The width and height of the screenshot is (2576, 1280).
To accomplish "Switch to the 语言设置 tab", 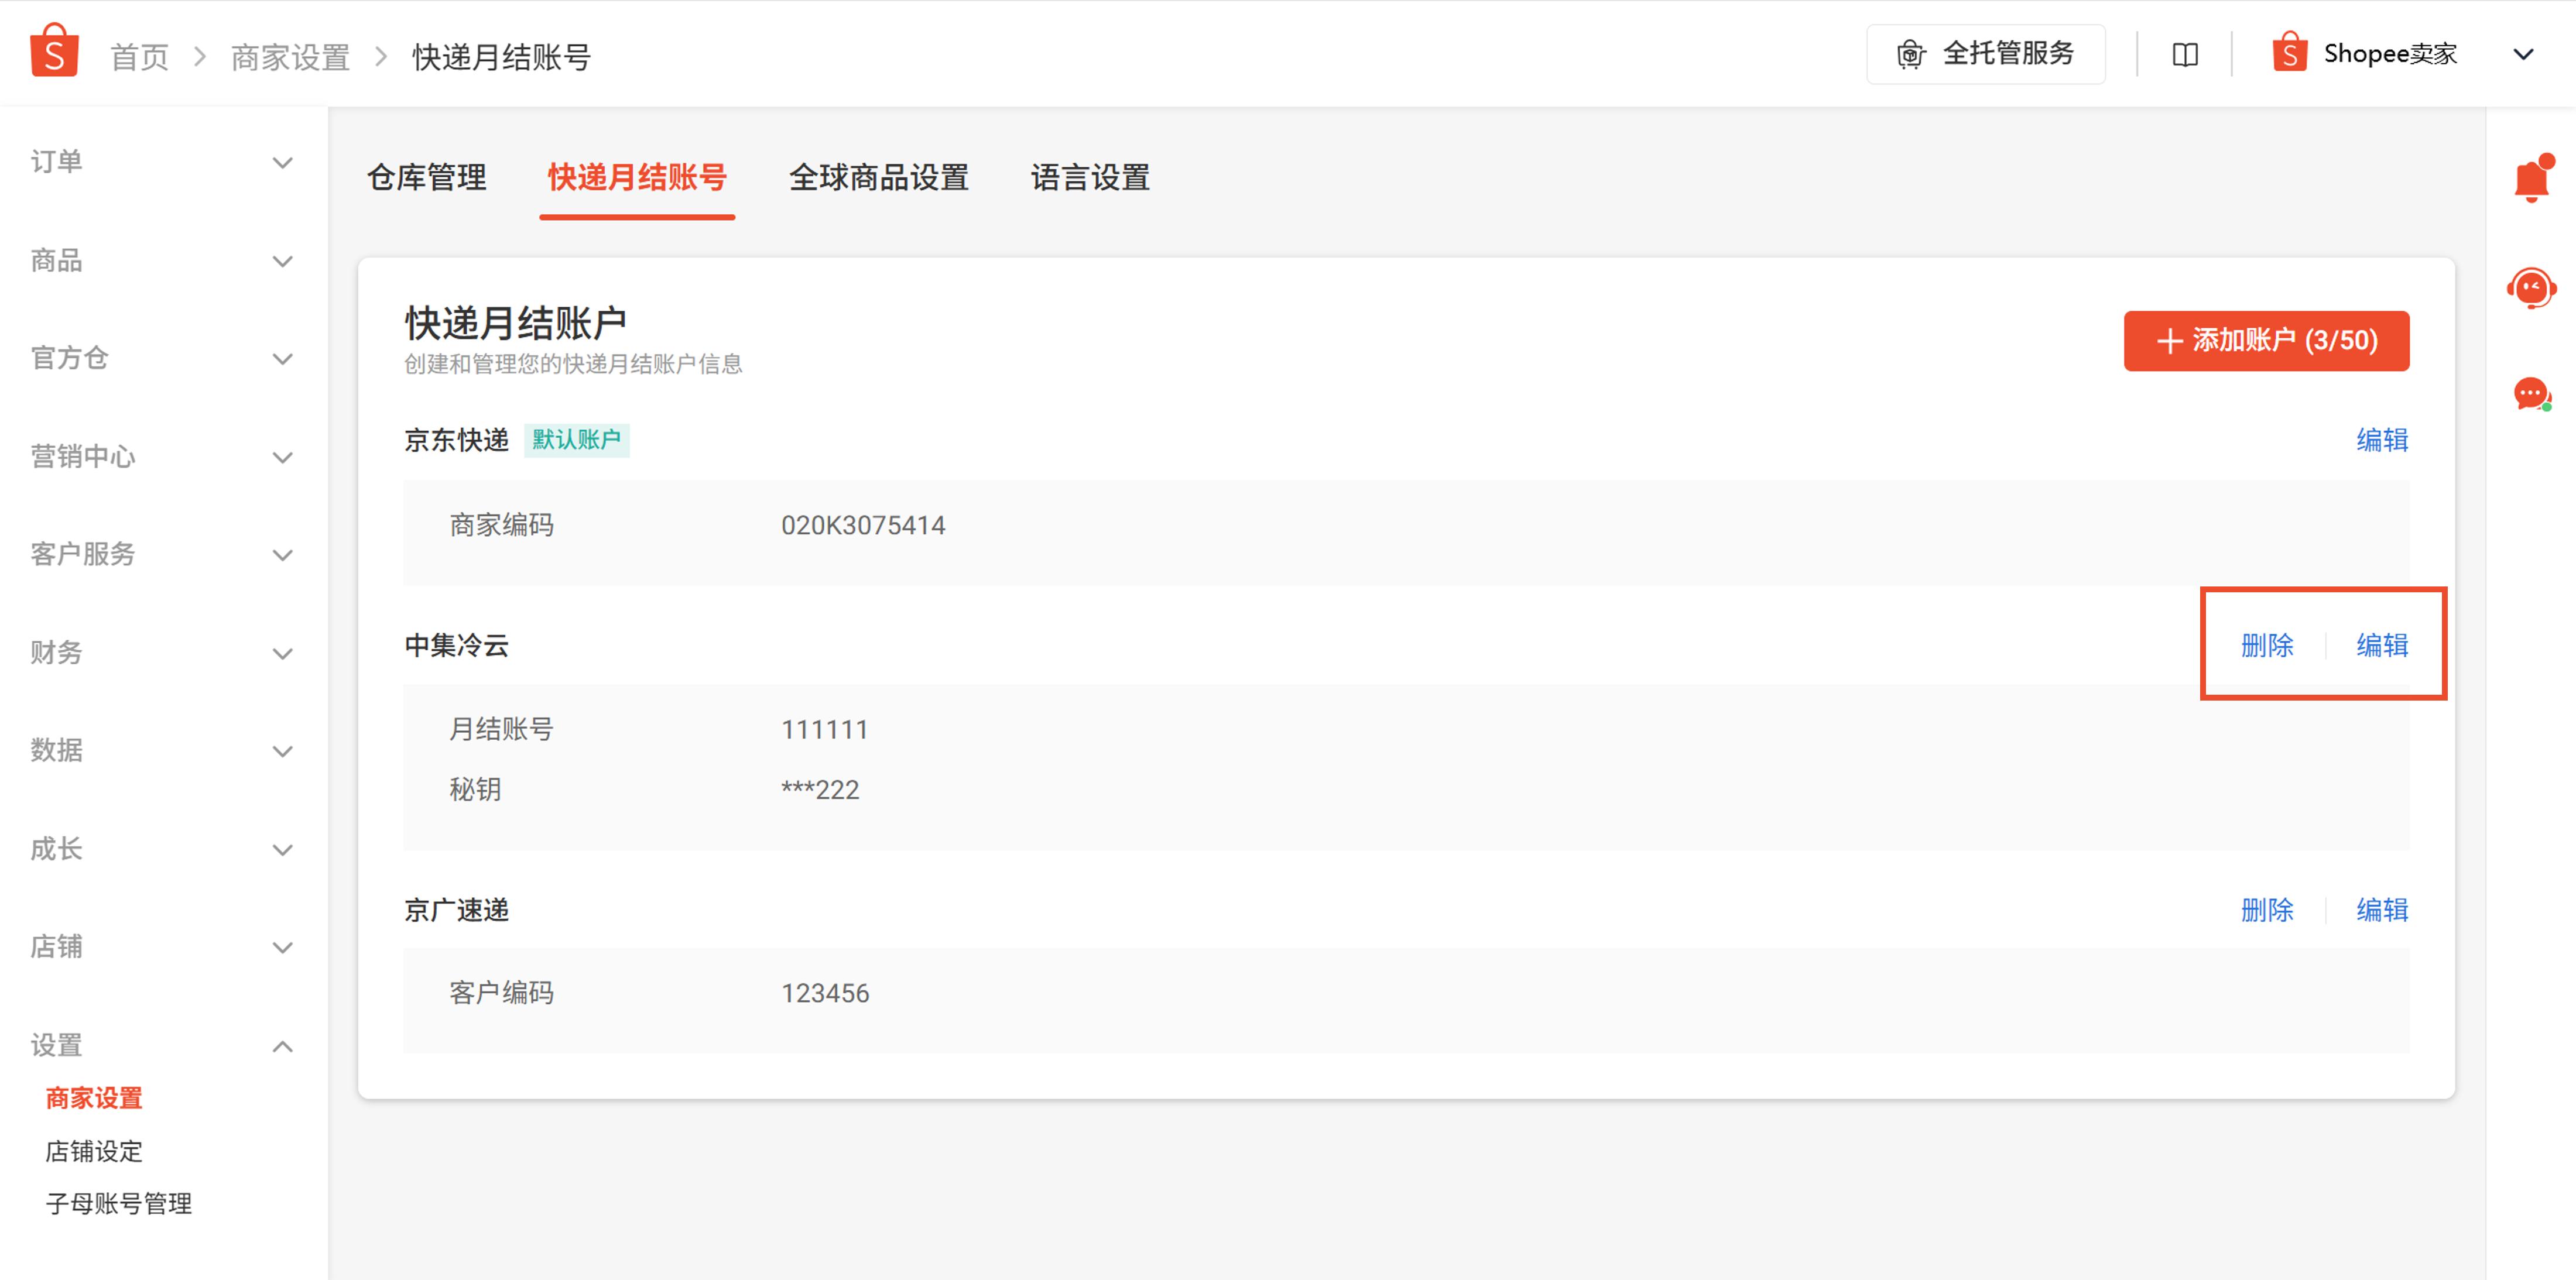I will 1090,178.
